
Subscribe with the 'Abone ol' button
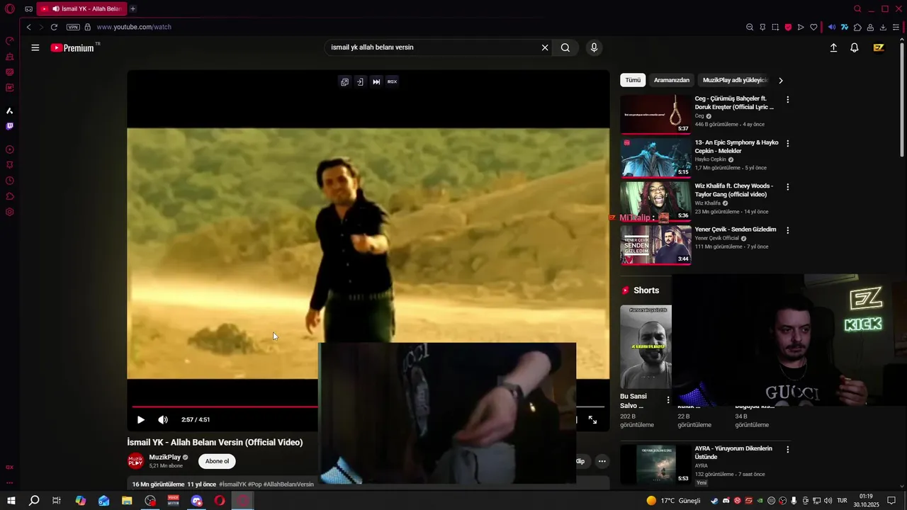click(217, 461)
